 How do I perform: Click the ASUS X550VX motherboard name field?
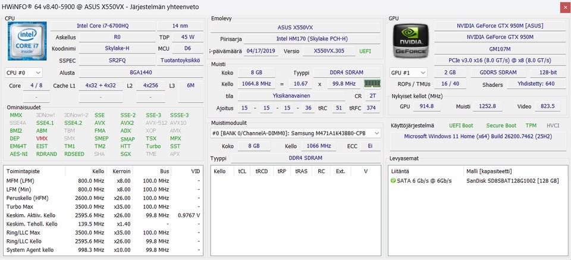coord(295,27)
